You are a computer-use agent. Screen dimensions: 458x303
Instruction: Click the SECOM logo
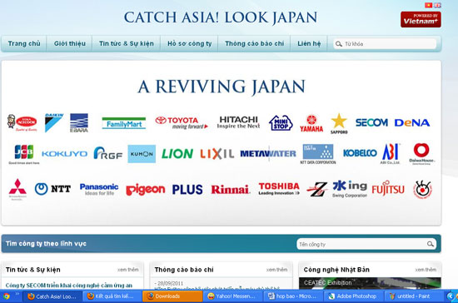pyautogui.click(x=371, y=122)
